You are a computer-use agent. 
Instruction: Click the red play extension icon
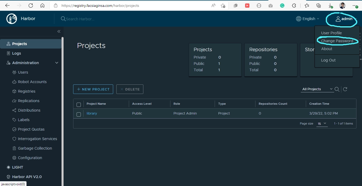tap(247, 6)
